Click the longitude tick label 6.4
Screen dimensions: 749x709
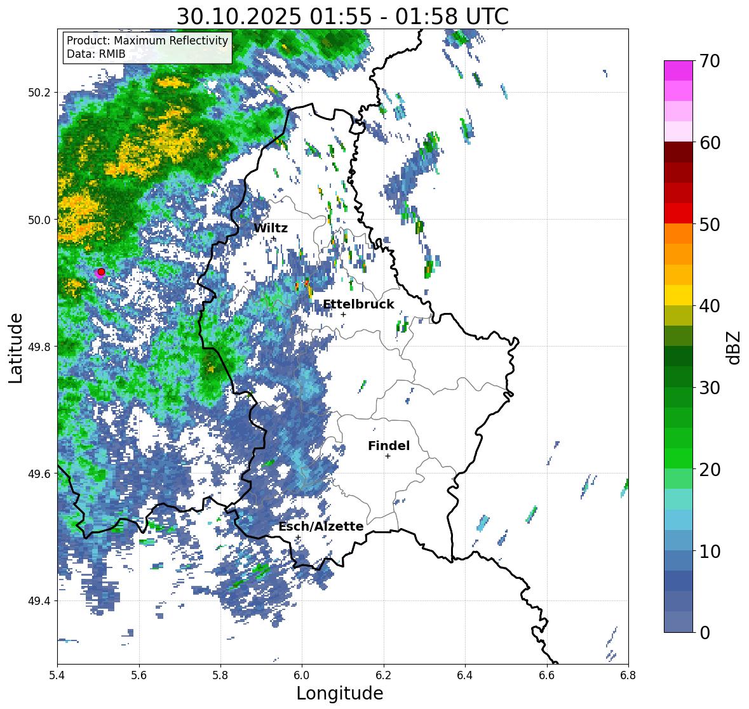click(465, 675)
